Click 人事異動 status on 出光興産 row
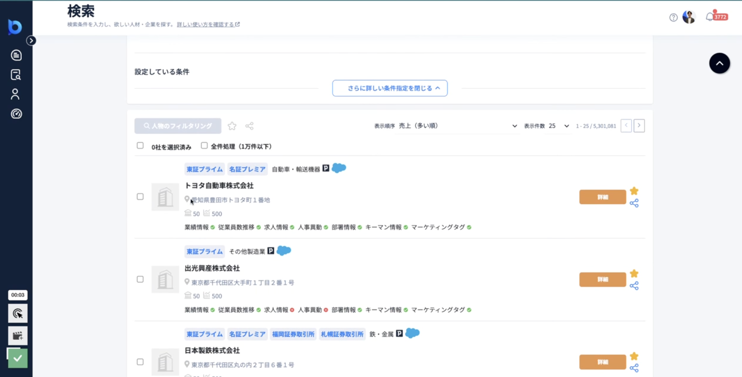This screenshot has height=377, width=742. point(313,310)
